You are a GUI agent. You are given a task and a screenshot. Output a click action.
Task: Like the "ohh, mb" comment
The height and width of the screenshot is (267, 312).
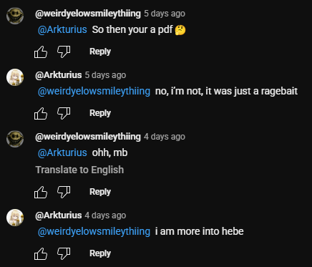[41, 192]
